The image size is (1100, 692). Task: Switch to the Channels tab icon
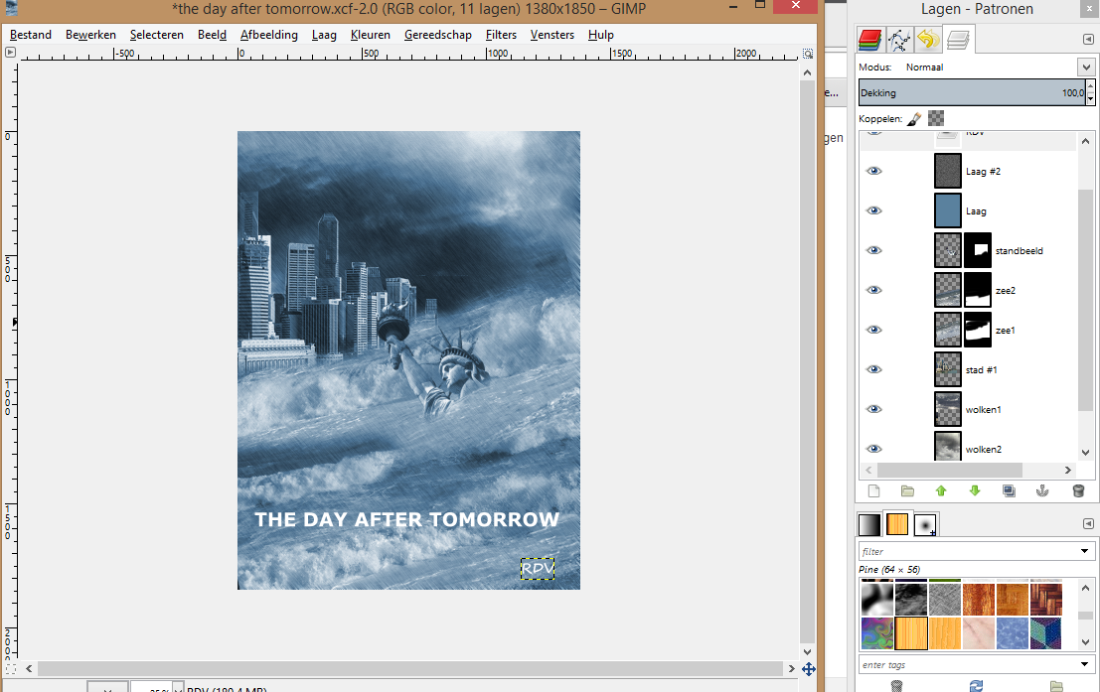(871, 40)
